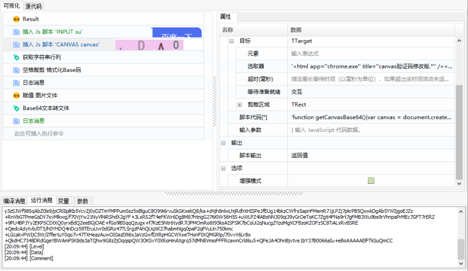The image size is (468, 271).
Task: Click the x=0 icon of 赋值 图片文件
Action: point(16,95)
